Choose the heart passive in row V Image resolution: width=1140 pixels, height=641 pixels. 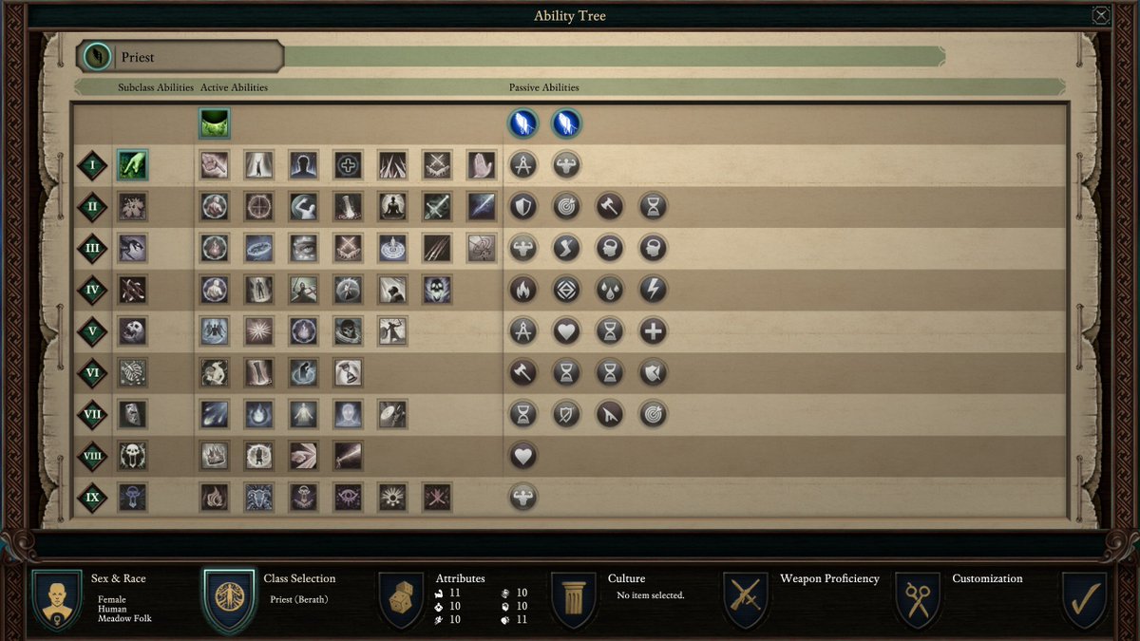pos(566,331)
